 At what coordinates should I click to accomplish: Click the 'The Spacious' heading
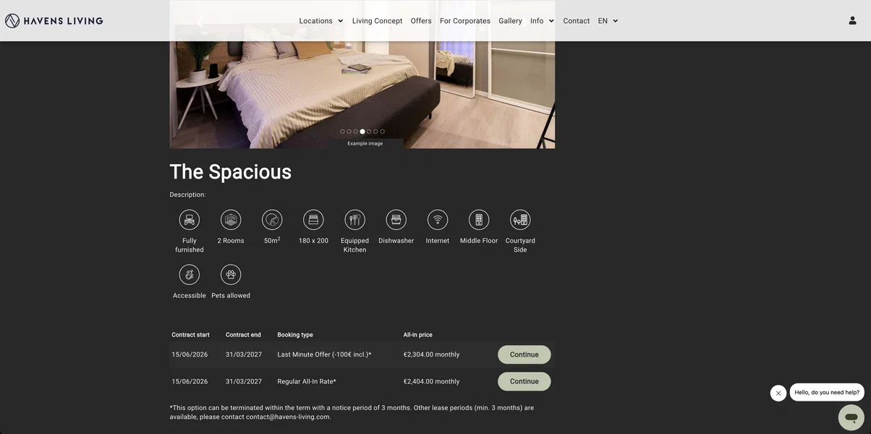(231, 171)
